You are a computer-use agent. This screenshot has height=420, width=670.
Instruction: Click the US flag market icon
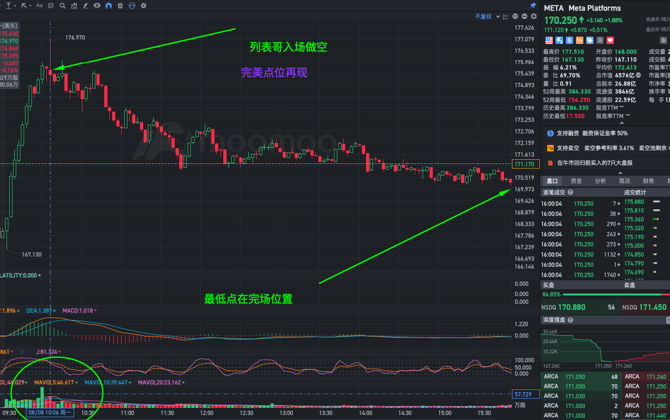[549, 40]
